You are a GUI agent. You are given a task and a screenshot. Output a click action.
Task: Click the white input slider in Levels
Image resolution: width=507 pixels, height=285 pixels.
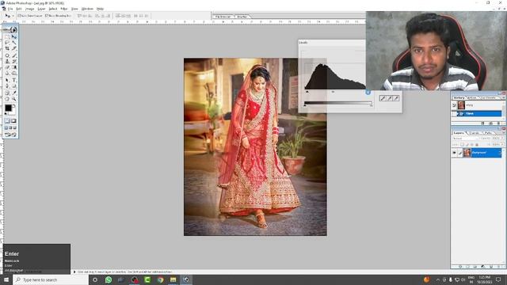pos(368,93)
